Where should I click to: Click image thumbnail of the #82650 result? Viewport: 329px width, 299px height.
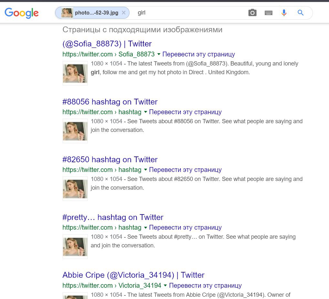click(x=75, y=188)
